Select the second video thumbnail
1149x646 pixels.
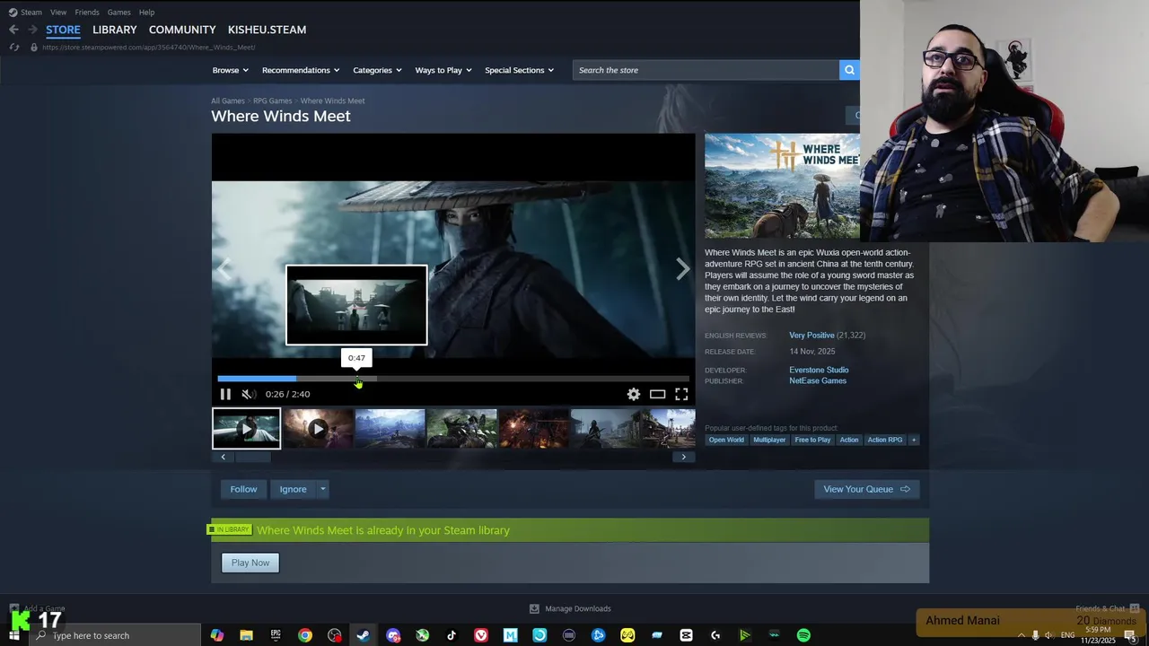tap(318, 429)
